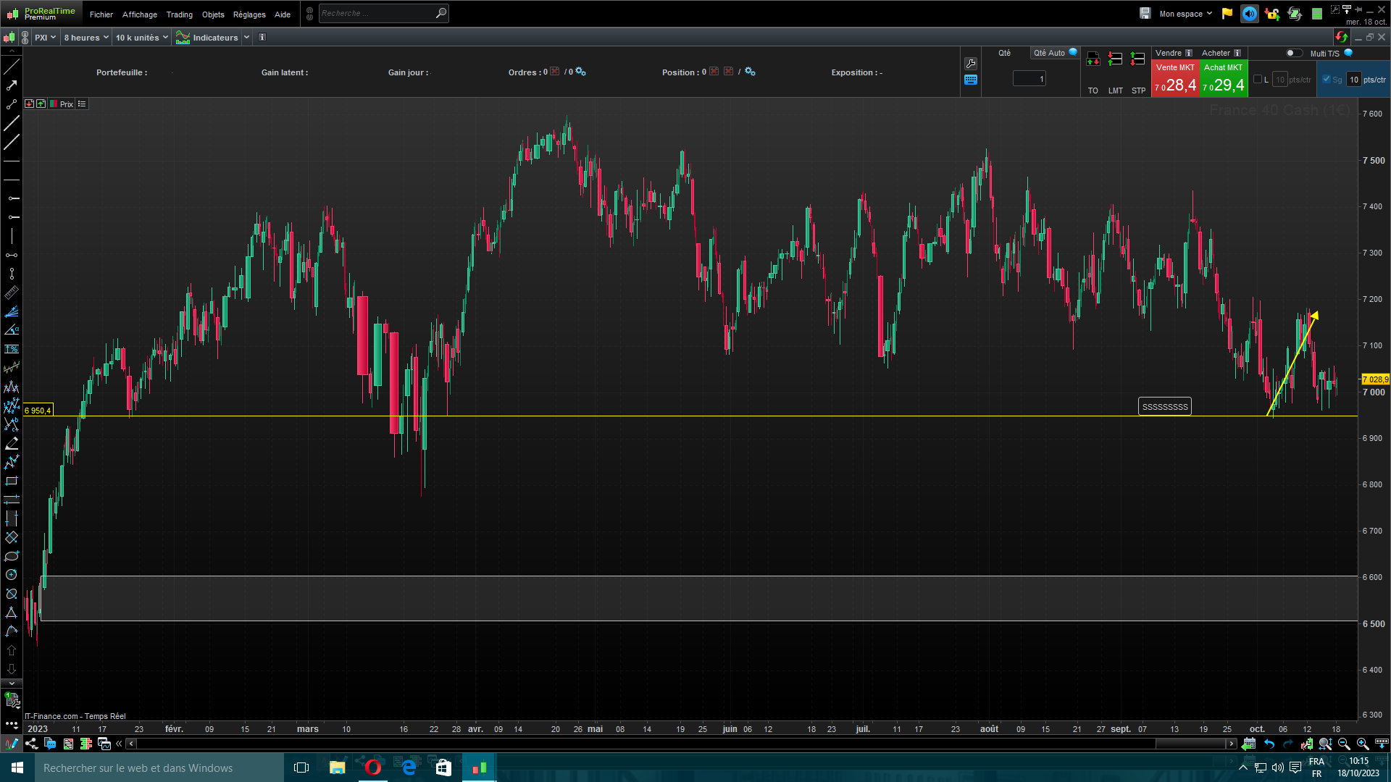Click the red Vente MKT sell button
Image resolution: width=1391 pixels, height=782 pixels.
[x=1175, y=78]
